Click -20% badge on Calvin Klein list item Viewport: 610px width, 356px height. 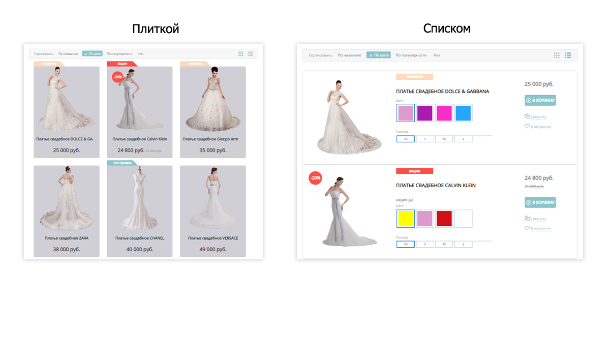[x=315, y=178]
